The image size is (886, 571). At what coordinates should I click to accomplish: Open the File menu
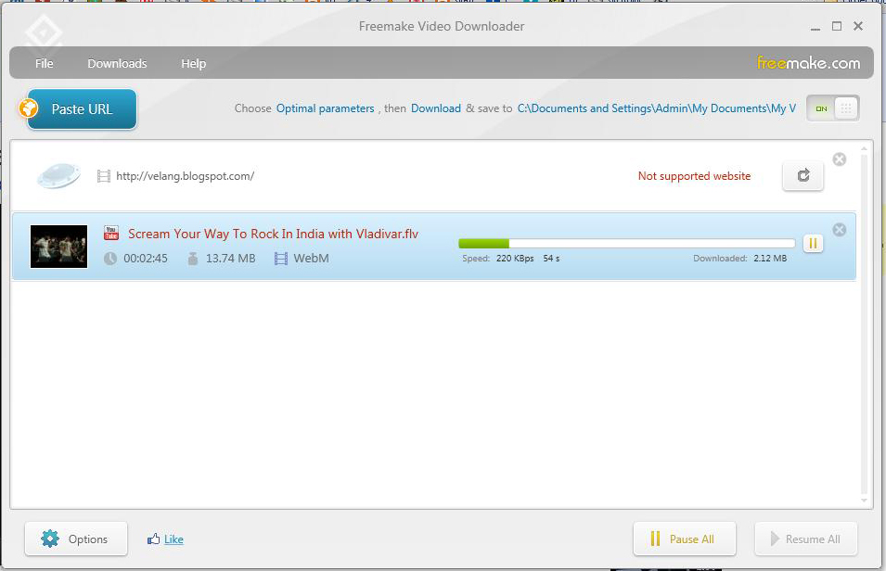45,63
